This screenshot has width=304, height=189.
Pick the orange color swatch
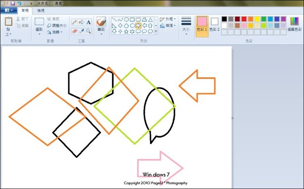tap(250, 19)
